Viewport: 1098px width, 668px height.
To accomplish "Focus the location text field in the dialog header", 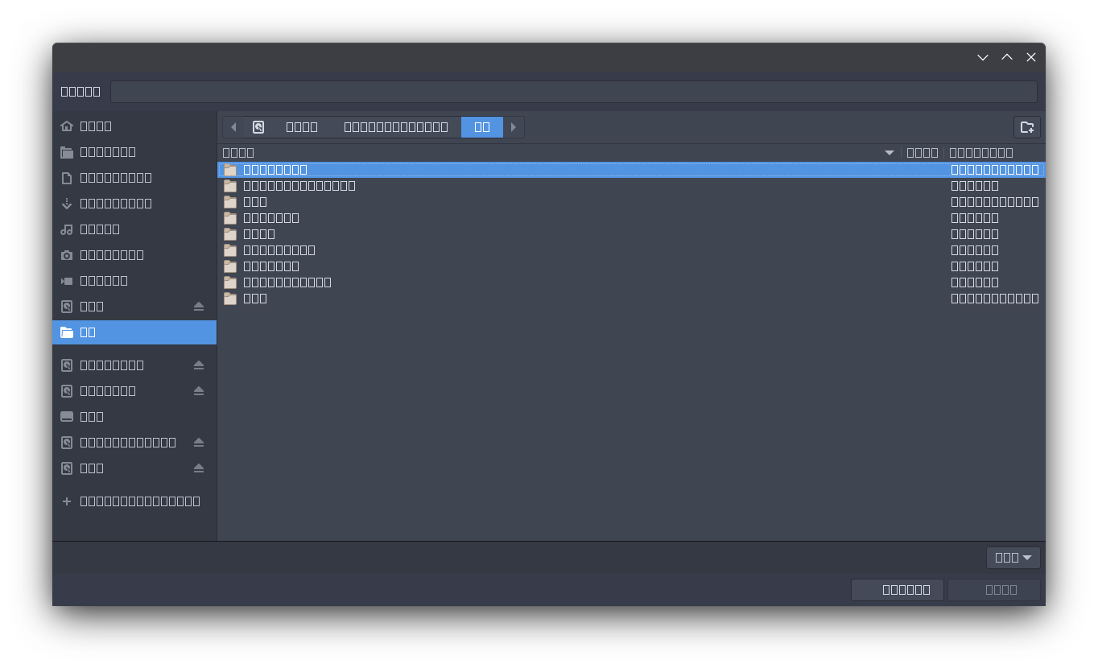I will (x=573, y=91).
